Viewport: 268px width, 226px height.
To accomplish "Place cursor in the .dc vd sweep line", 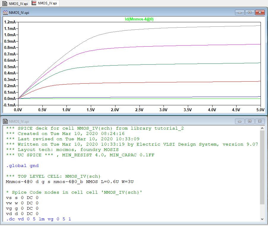I will (39, 219).
